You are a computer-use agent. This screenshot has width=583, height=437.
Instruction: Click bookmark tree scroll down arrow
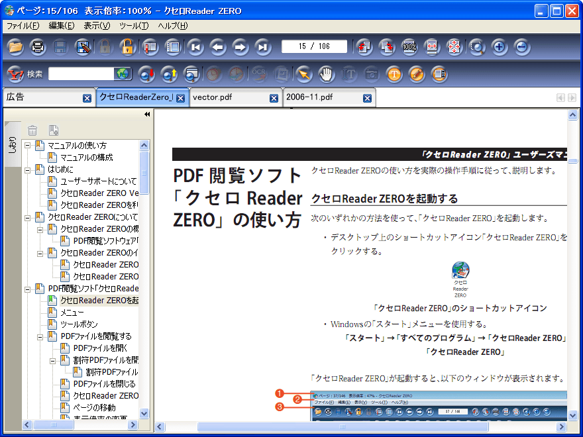(144, 413)
